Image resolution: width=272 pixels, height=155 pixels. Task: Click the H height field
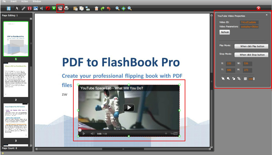click(x=248, y=70)
